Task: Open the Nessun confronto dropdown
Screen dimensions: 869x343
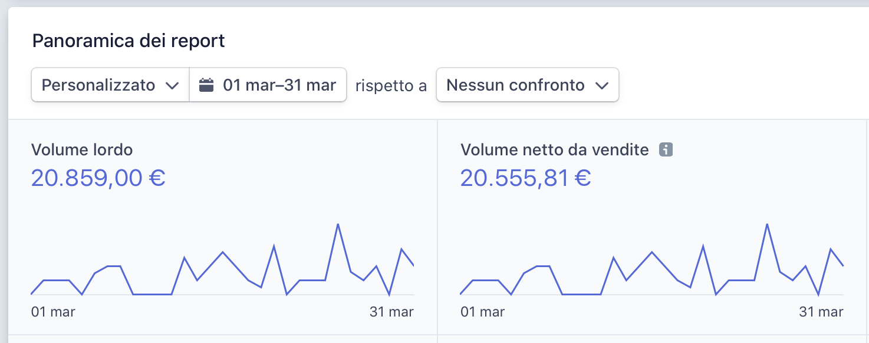Action: 528,85
